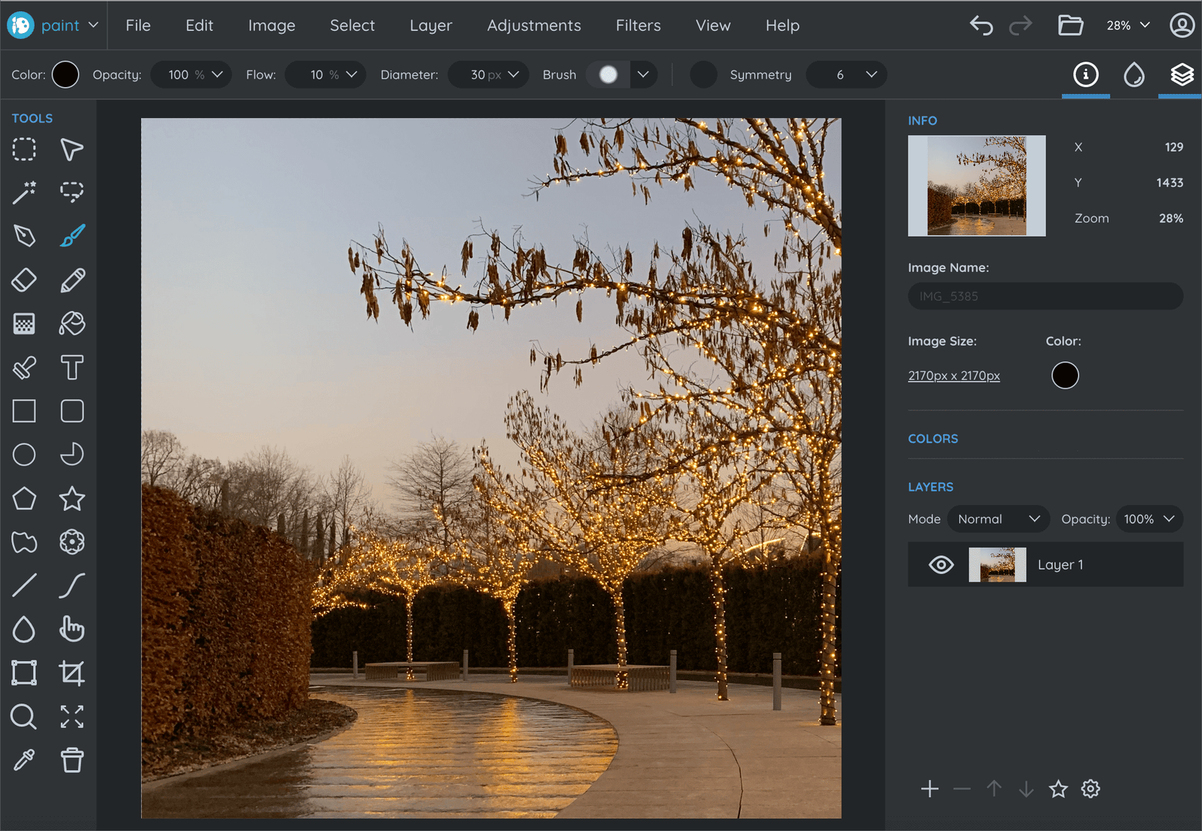Image resolution: width=1202 pixels, height=831 pixels.
Task: Open the Filters menu
Action: coord(638,26)
